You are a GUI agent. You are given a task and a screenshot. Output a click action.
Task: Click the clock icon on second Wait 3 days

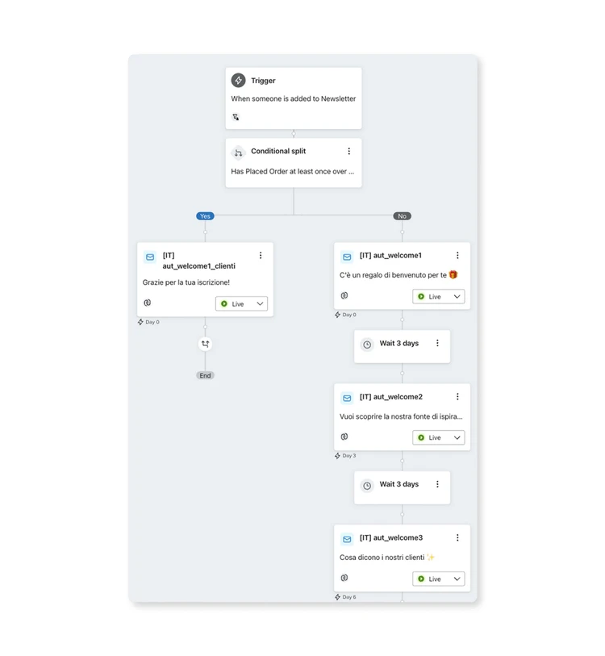tap(367, 486)
